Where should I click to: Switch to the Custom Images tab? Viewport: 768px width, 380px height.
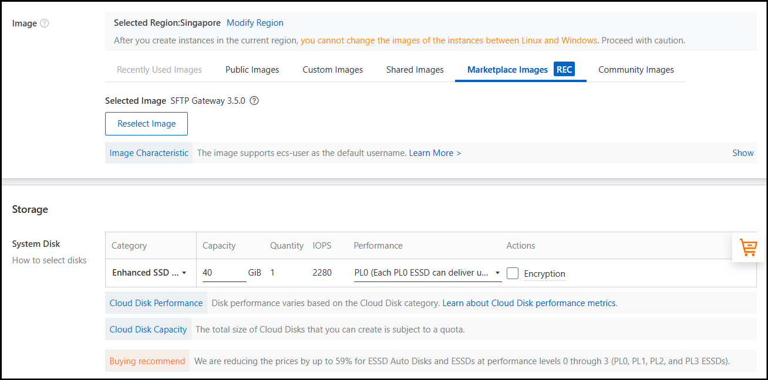[x=332, y=70]
